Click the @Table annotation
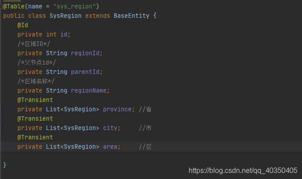Image resolution: width=302 pixels, height=179 pixels. pos(14,6)
